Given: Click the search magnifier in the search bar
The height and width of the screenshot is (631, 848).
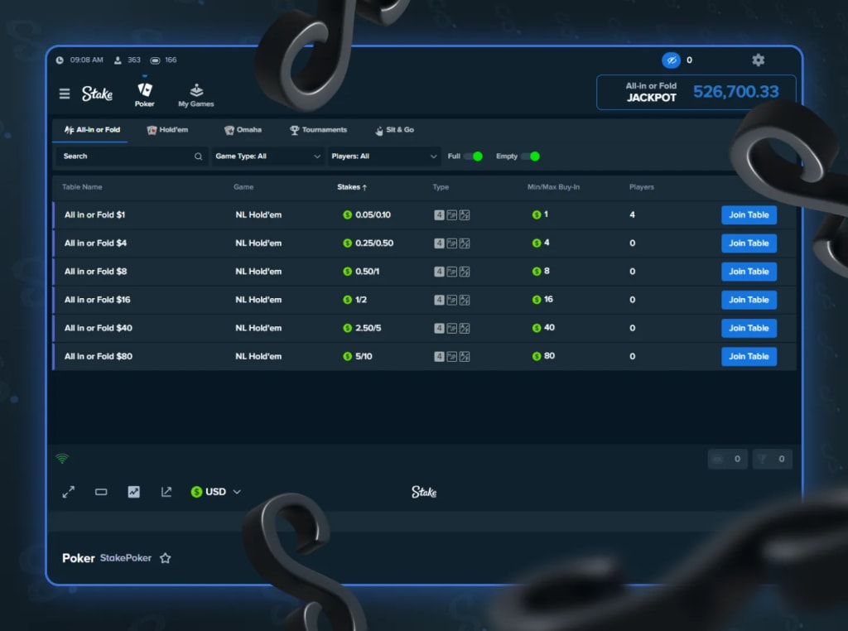Looking at the screenshot, I should tap(198, 156).
